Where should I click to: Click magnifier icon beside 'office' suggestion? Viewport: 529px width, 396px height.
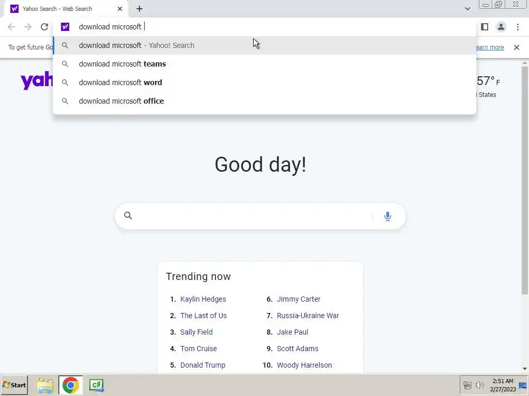click(65, 101)
